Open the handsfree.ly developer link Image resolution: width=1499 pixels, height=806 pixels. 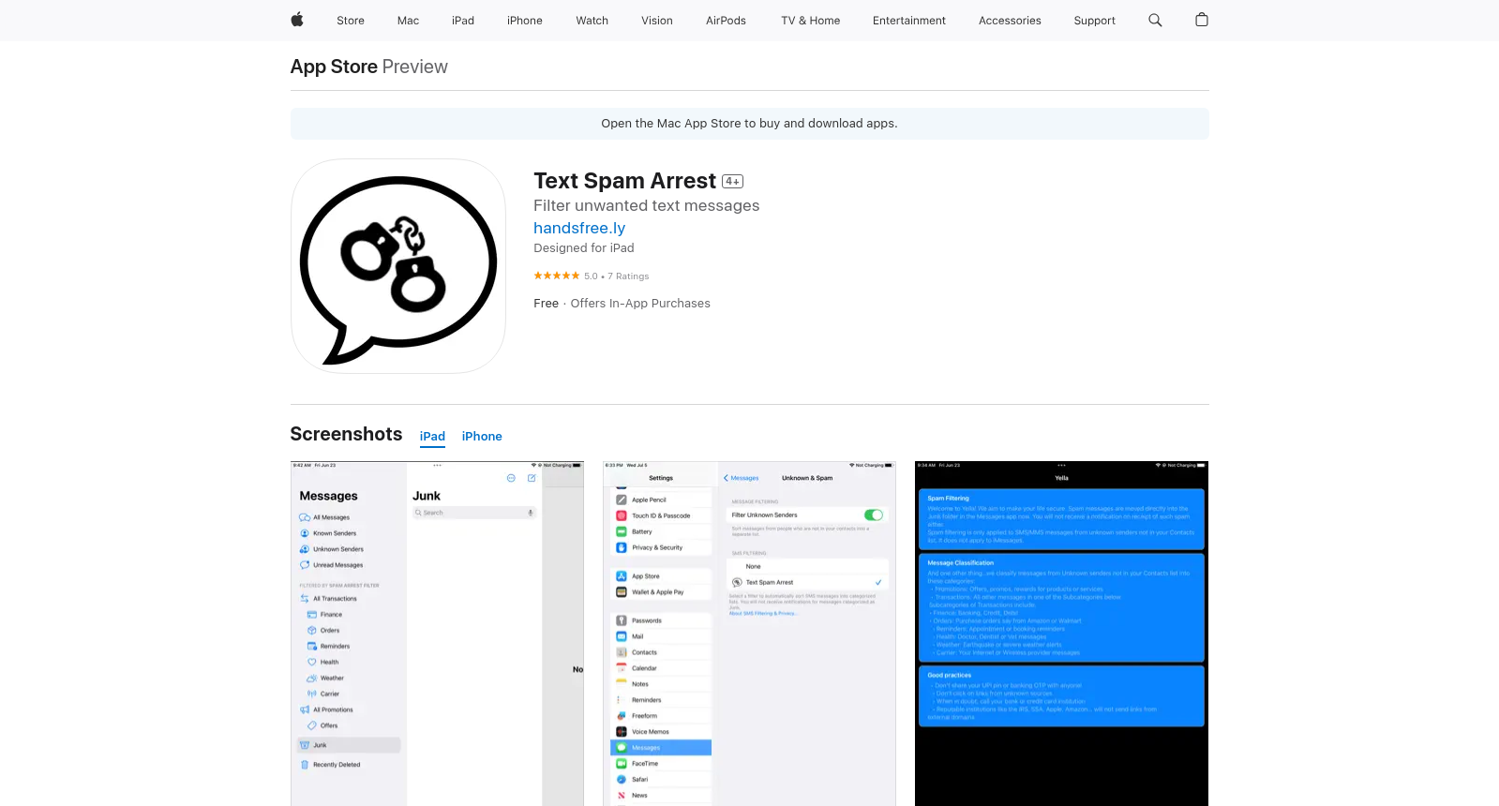(x=579, y=228)
